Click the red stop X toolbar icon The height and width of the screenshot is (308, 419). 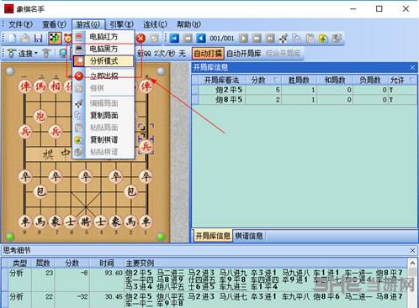click(141, 38)
